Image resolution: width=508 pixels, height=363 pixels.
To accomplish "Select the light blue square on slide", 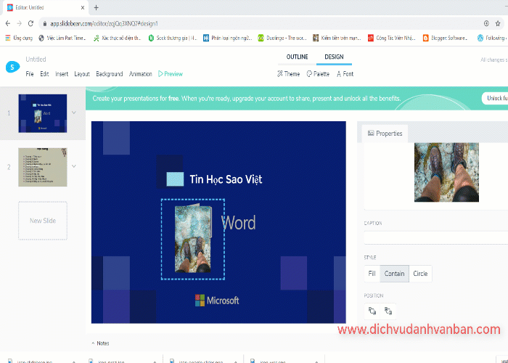I will (175, 179).
